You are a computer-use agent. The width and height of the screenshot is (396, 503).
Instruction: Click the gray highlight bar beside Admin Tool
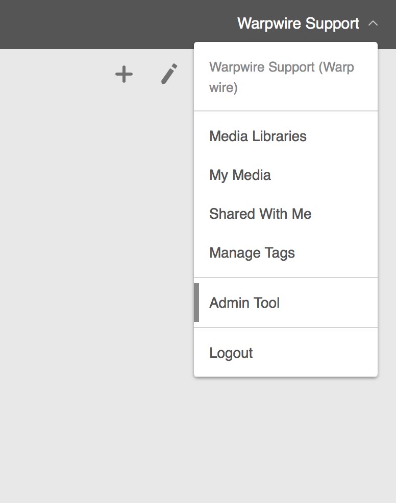click(x=196, y=303)
